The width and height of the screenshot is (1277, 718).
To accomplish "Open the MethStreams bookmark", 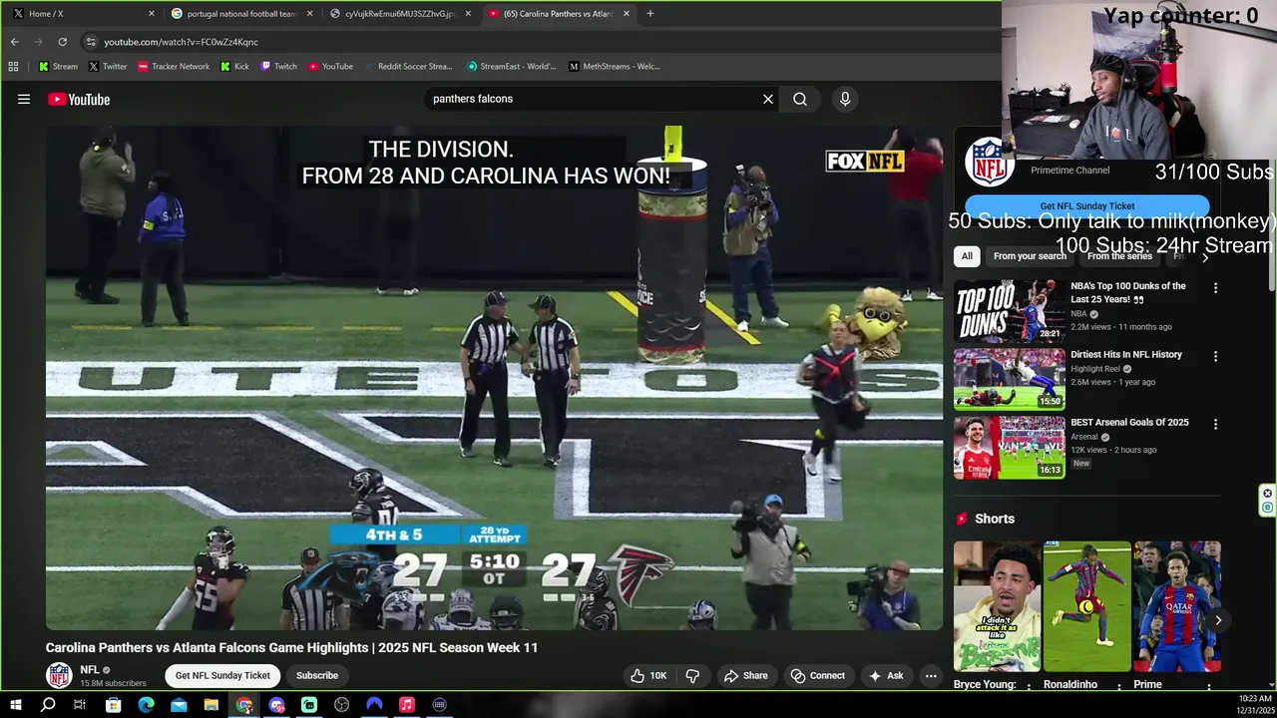I will [x=615, y=66].
